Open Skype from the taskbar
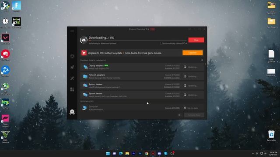Screen dimensions: 280x157 (166, 154)
